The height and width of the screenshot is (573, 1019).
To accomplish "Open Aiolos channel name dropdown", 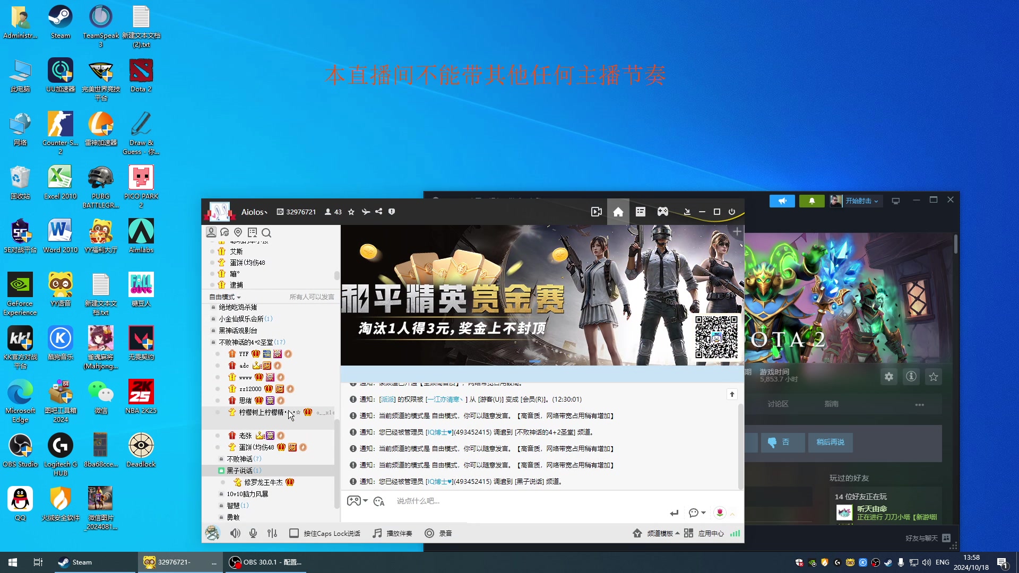I will pos(254,212).
